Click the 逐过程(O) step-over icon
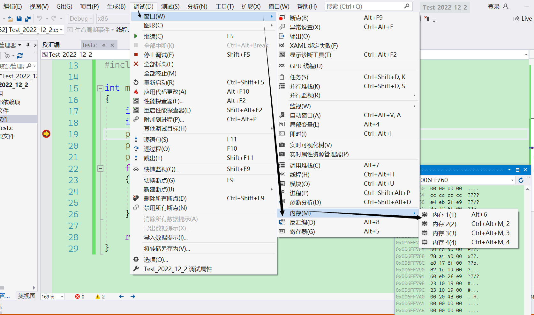The height and width of the screenshot is (315, 534). (x=136, y=149)
